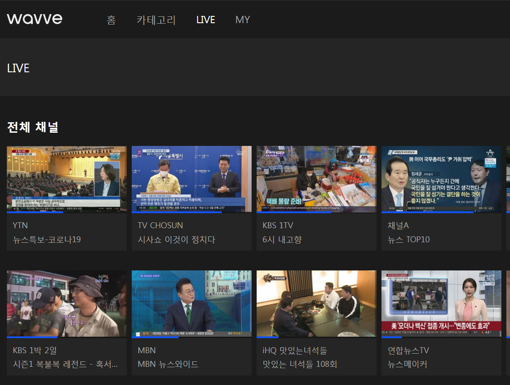The image size is (510, 385).
Task: Open the MBN live thumbnail
Action: coord(192,304)
